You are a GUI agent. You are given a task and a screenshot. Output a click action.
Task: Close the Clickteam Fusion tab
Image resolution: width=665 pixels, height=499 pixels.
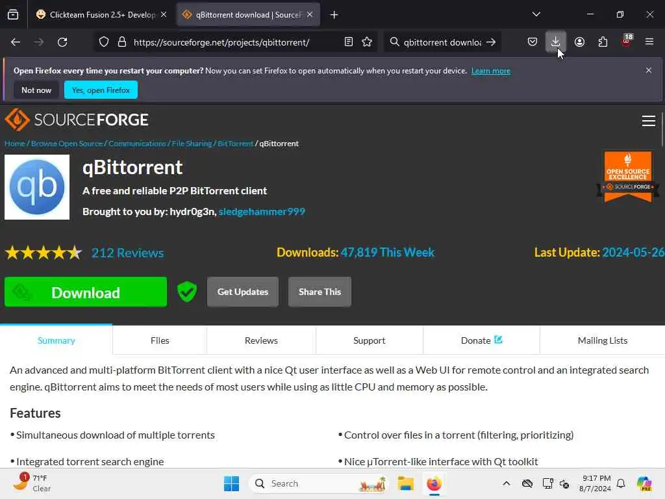coord(164,15)
